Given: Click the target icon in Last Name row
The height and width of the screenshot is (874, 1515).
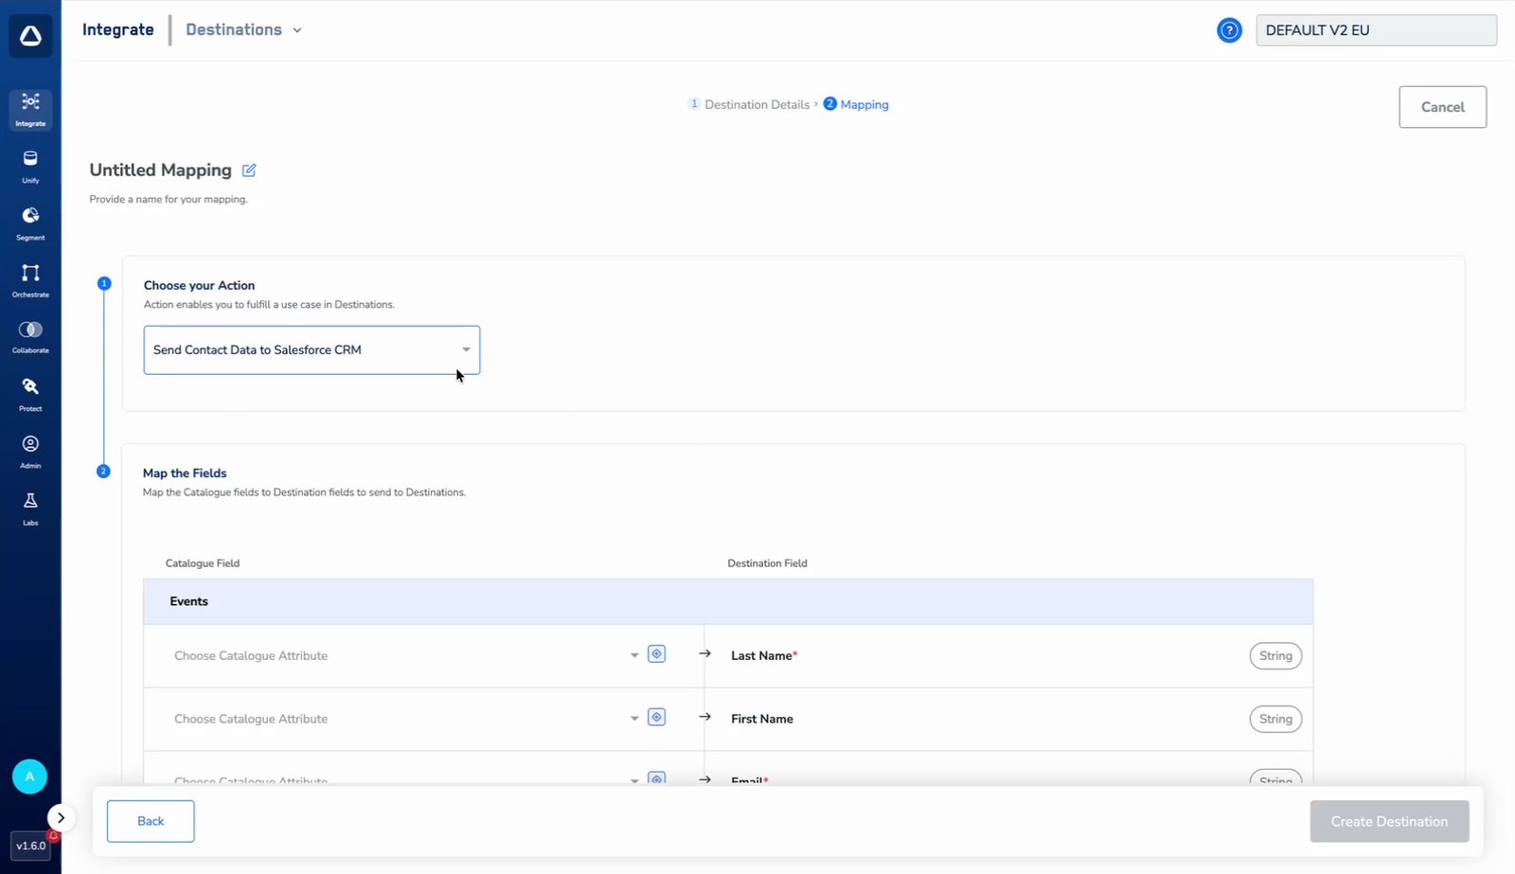Looking at the screenshot, I should tap(656, 654).
